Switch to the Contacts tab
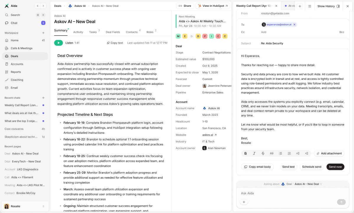This screenshot has width=354, height=213. click(133, 32)
